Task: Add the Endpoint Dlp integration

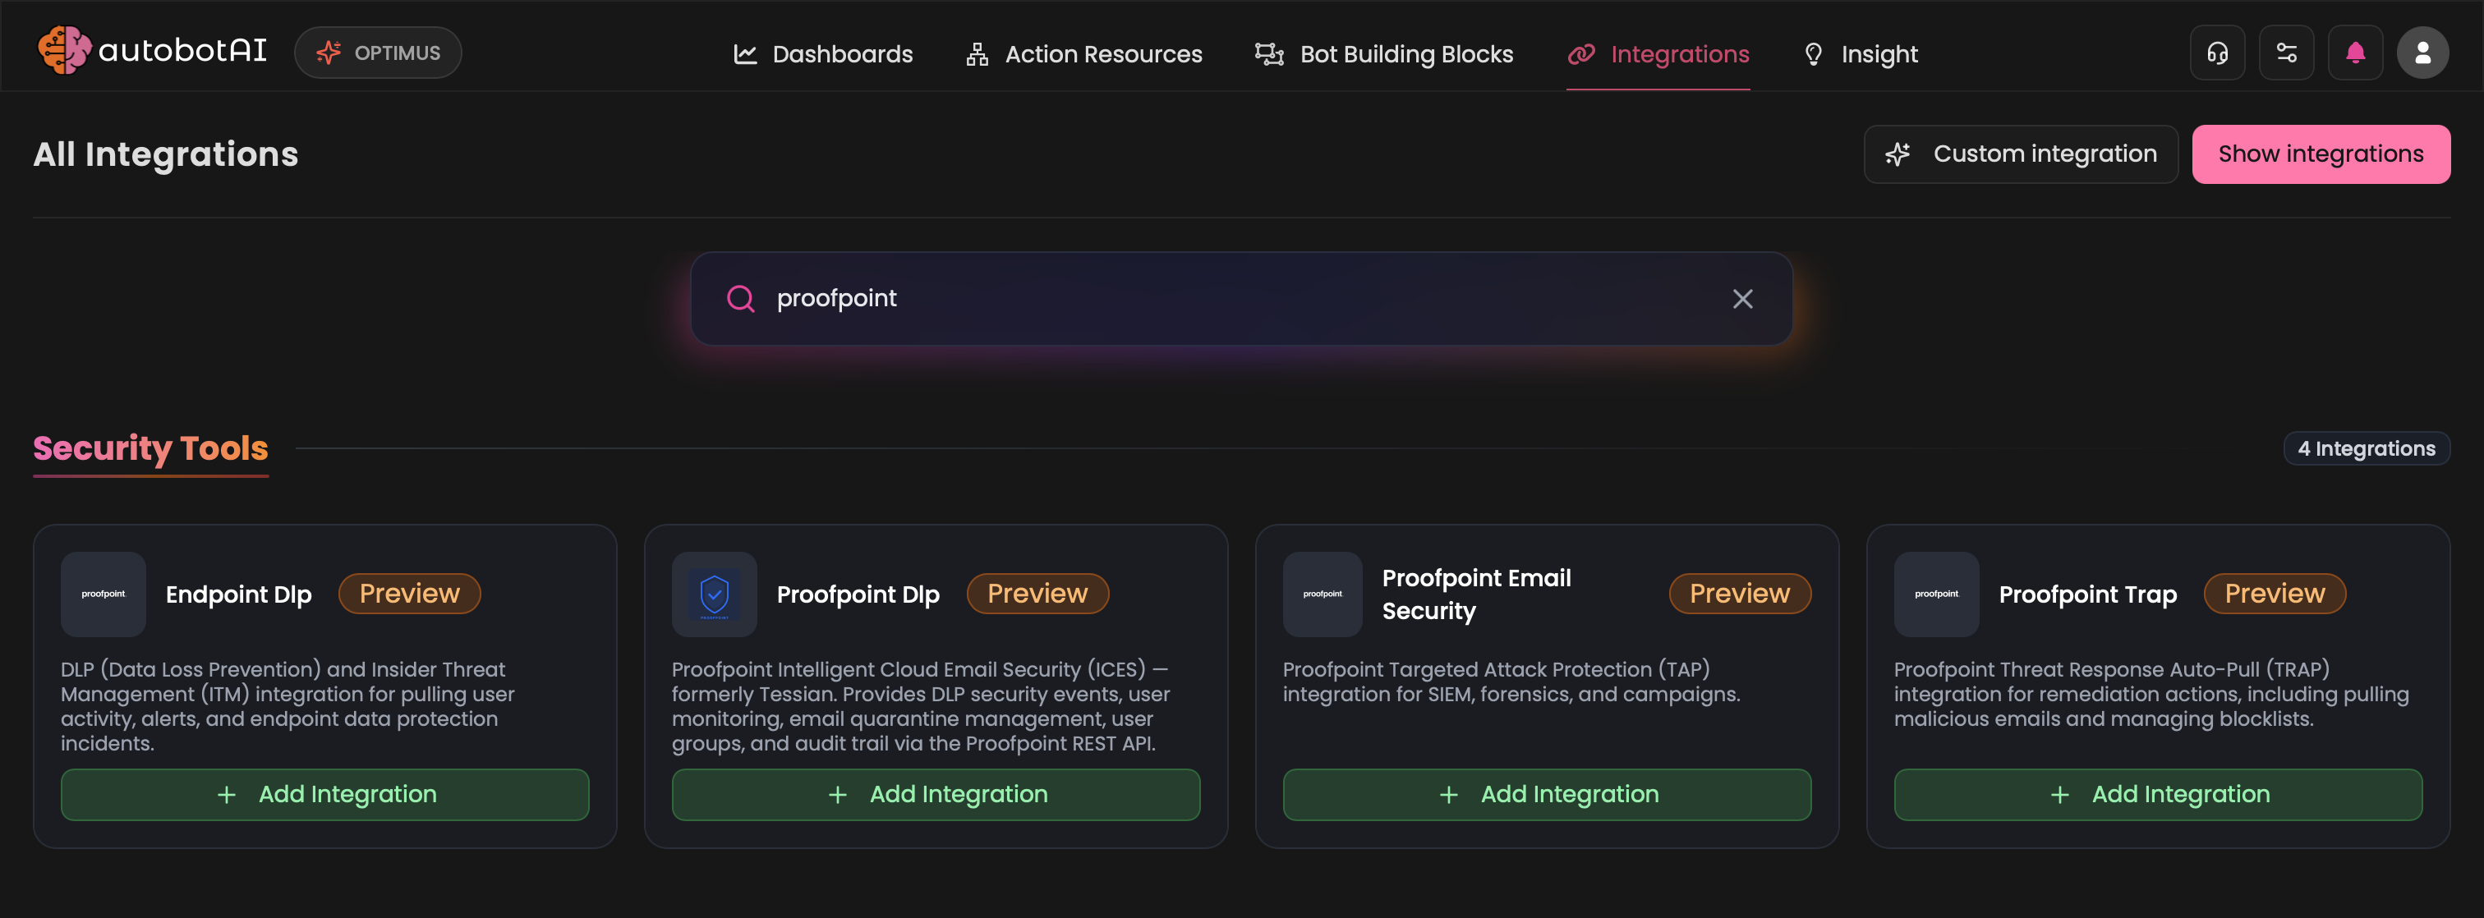Action: tap(325, 795)
